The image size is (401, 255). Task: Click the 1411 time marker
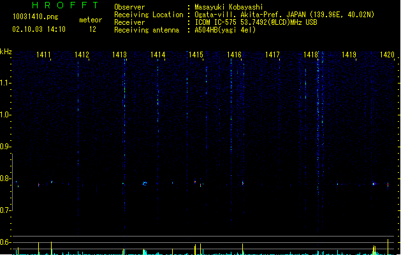tap(43, 55)
